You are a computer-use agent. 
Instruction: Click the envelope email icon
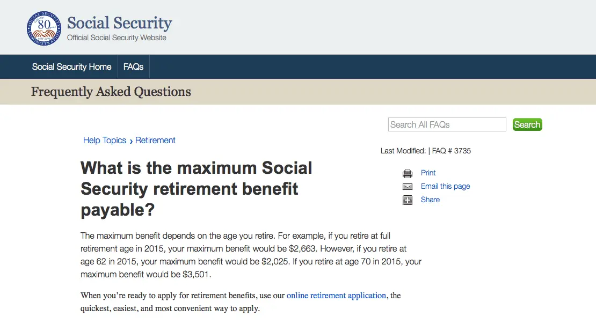click(x=408, y=187)
